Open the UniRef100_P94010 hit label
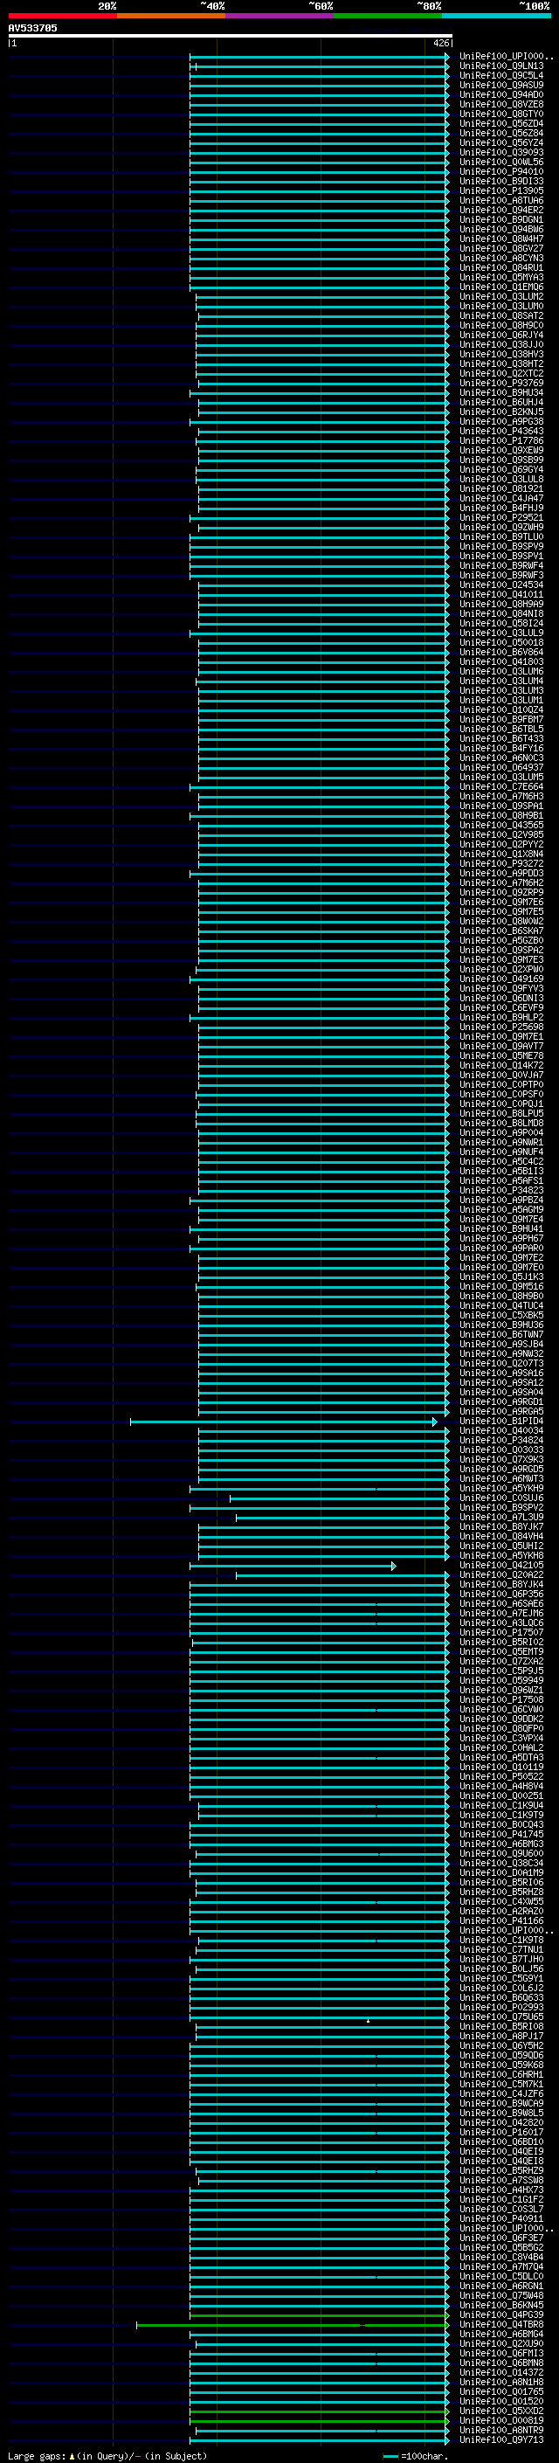Image resolution: width=559 pixels, height=2463 pixels. tap(500, 171)
